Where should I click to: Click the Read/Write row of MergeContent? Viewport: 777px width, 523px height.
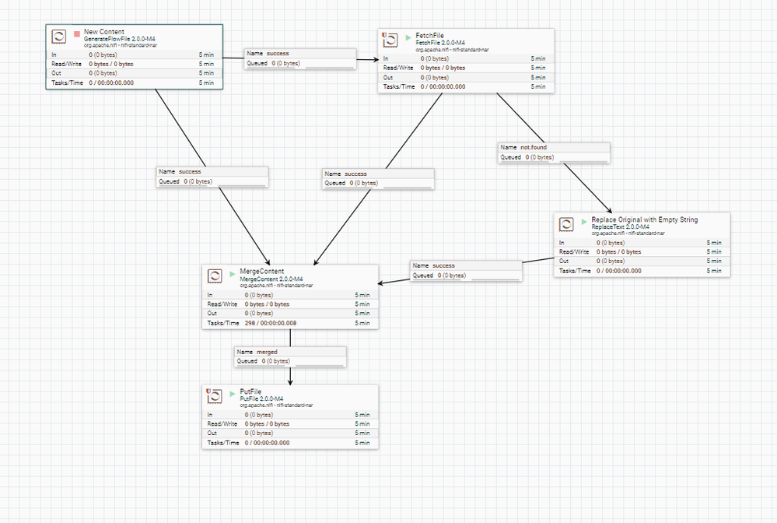290,304
